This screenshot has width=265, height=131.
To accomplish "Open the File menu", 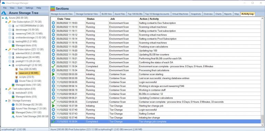I will point(5,8).
